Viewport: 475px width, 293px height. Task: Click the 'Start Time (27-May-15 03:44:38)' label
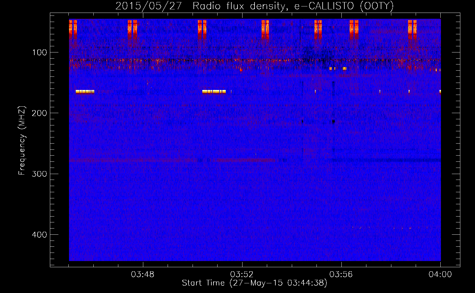coord(255,283)
